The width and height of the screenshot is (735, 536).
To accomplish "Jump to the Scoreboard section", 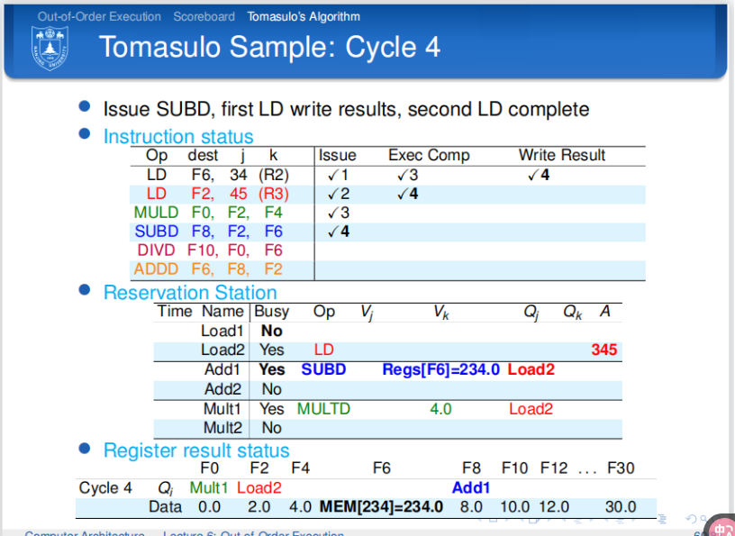I will pos(204,16).
